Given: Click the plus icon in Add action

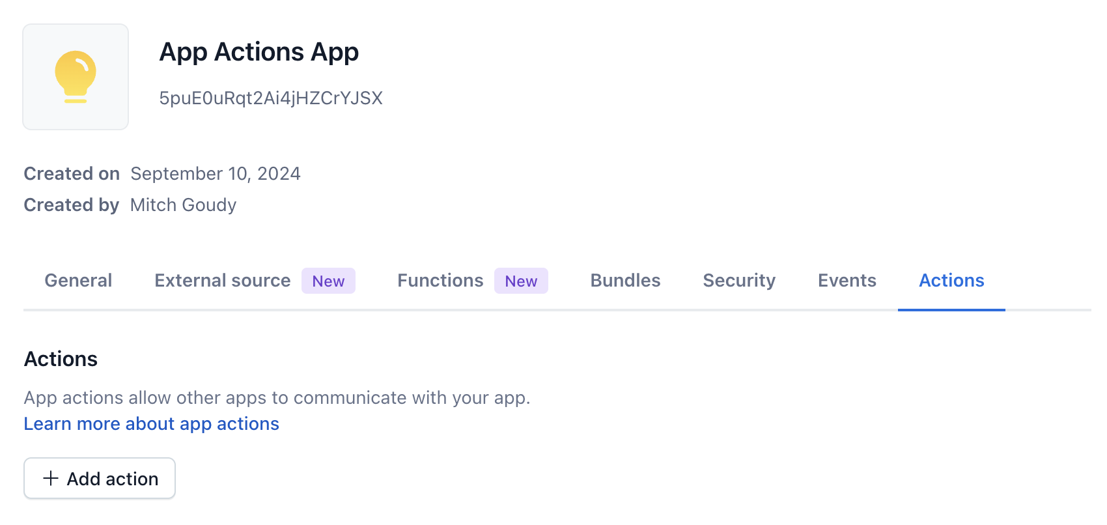Looking at the screenshot, I should [51, 479].
